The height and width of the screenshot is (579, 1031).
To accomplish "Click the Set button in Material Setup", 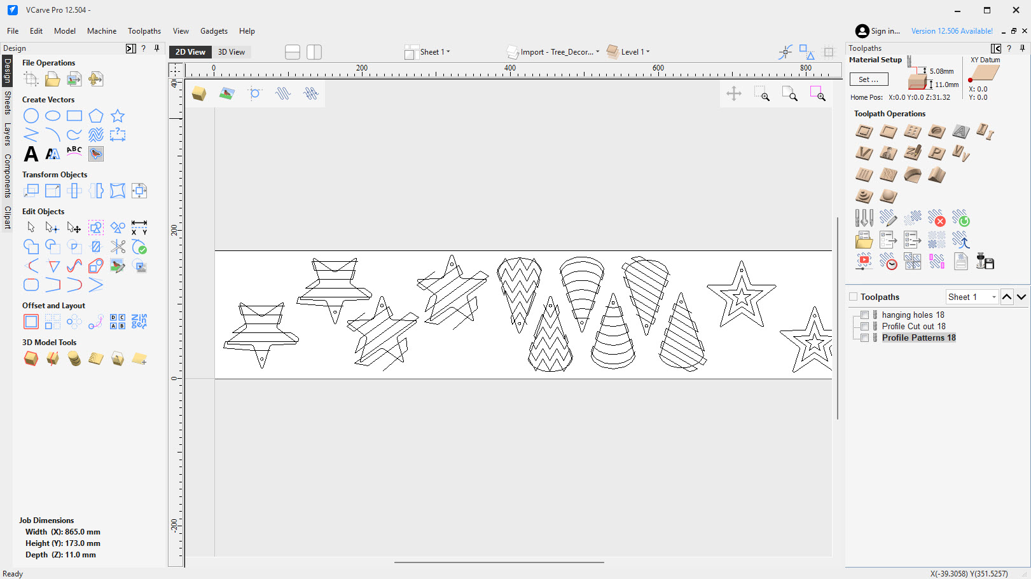I will 869,79.
